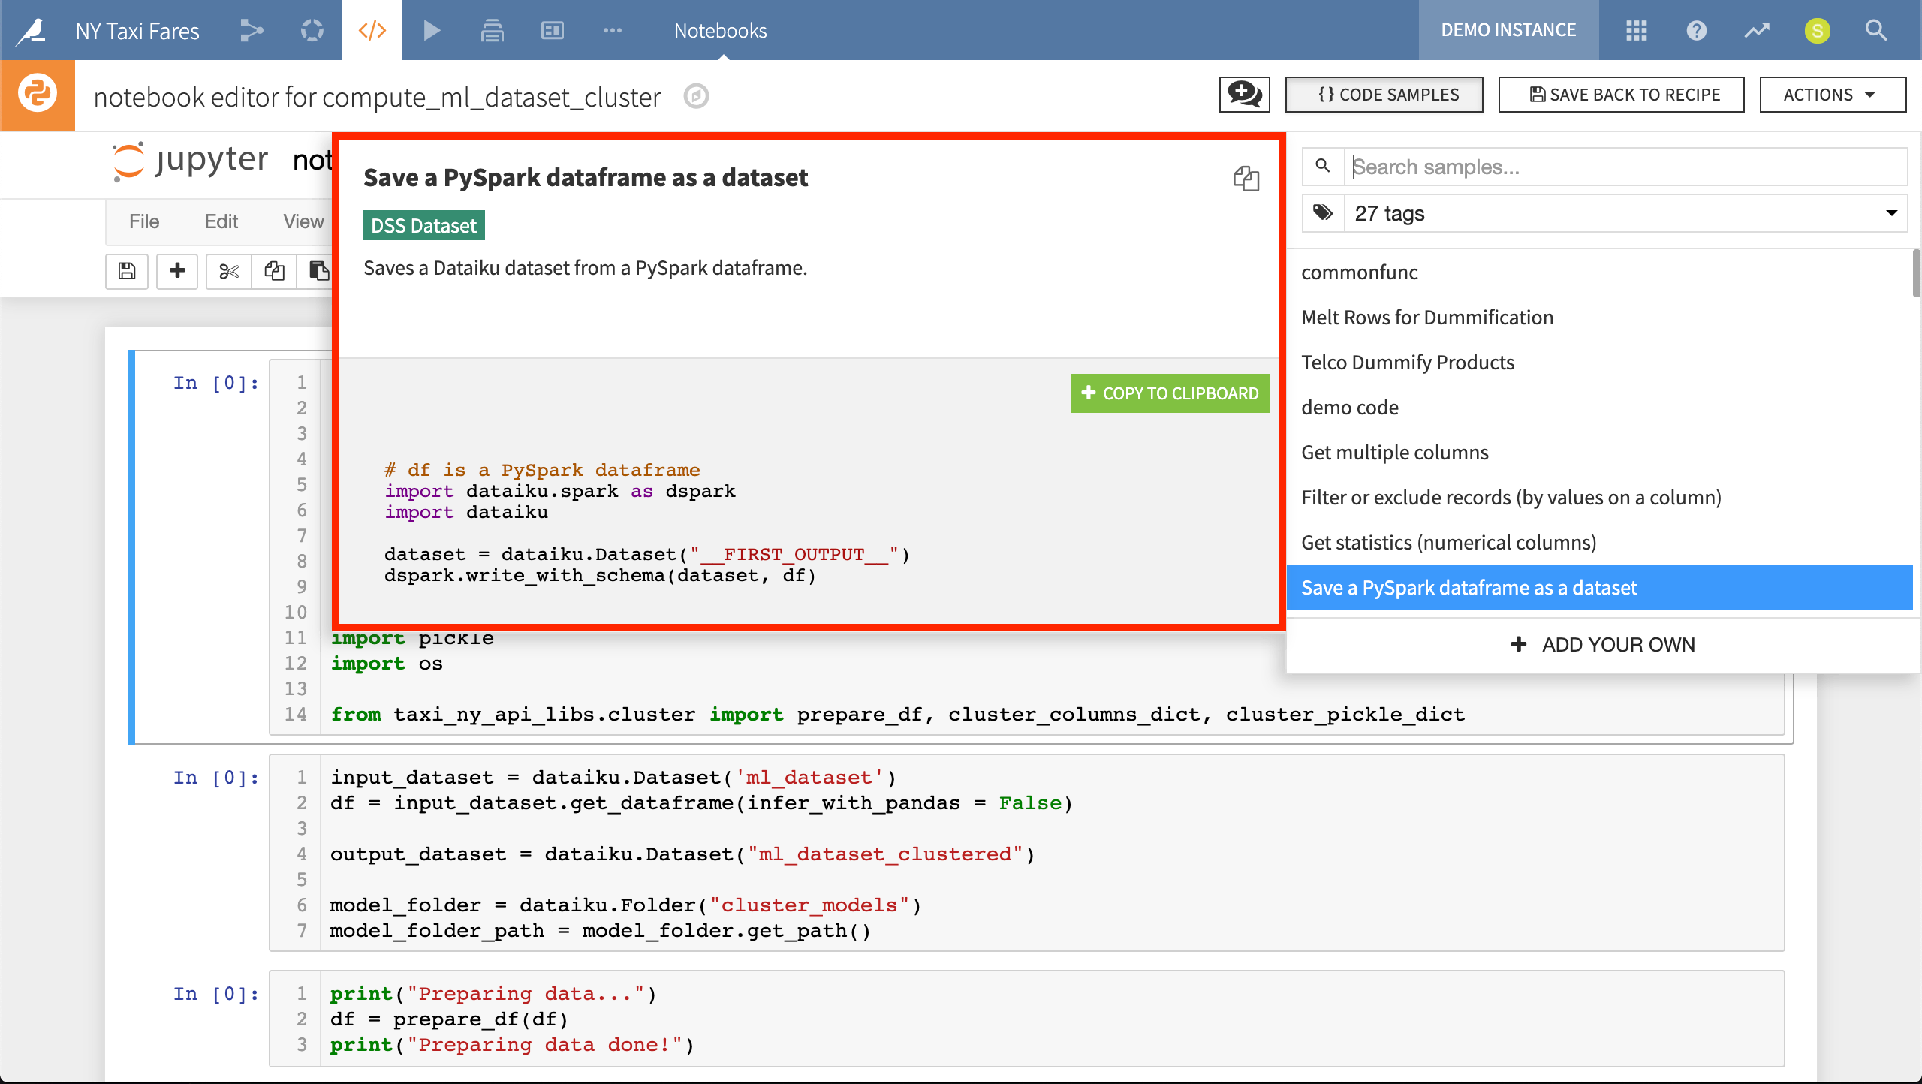1922x1084 pixels.
Task: Select the commonfunc sample
Action: 1599,272
